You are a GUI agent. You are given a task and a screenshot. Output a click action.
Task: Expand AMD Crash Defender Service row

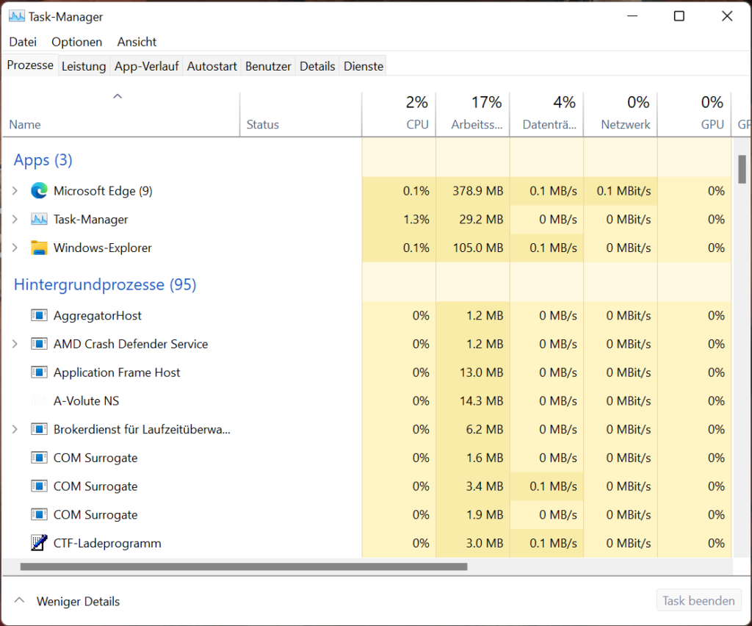tap(15, 344)
